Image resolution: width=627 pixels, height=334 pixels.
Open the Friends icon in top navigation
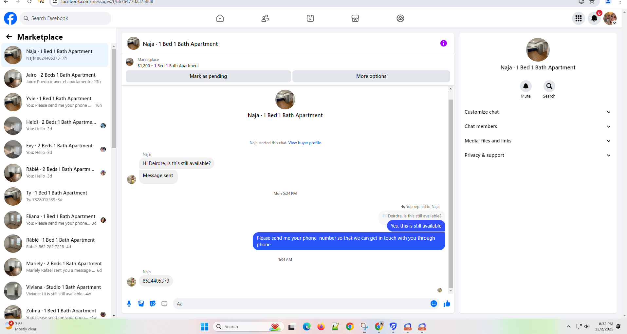pos(265,18)
